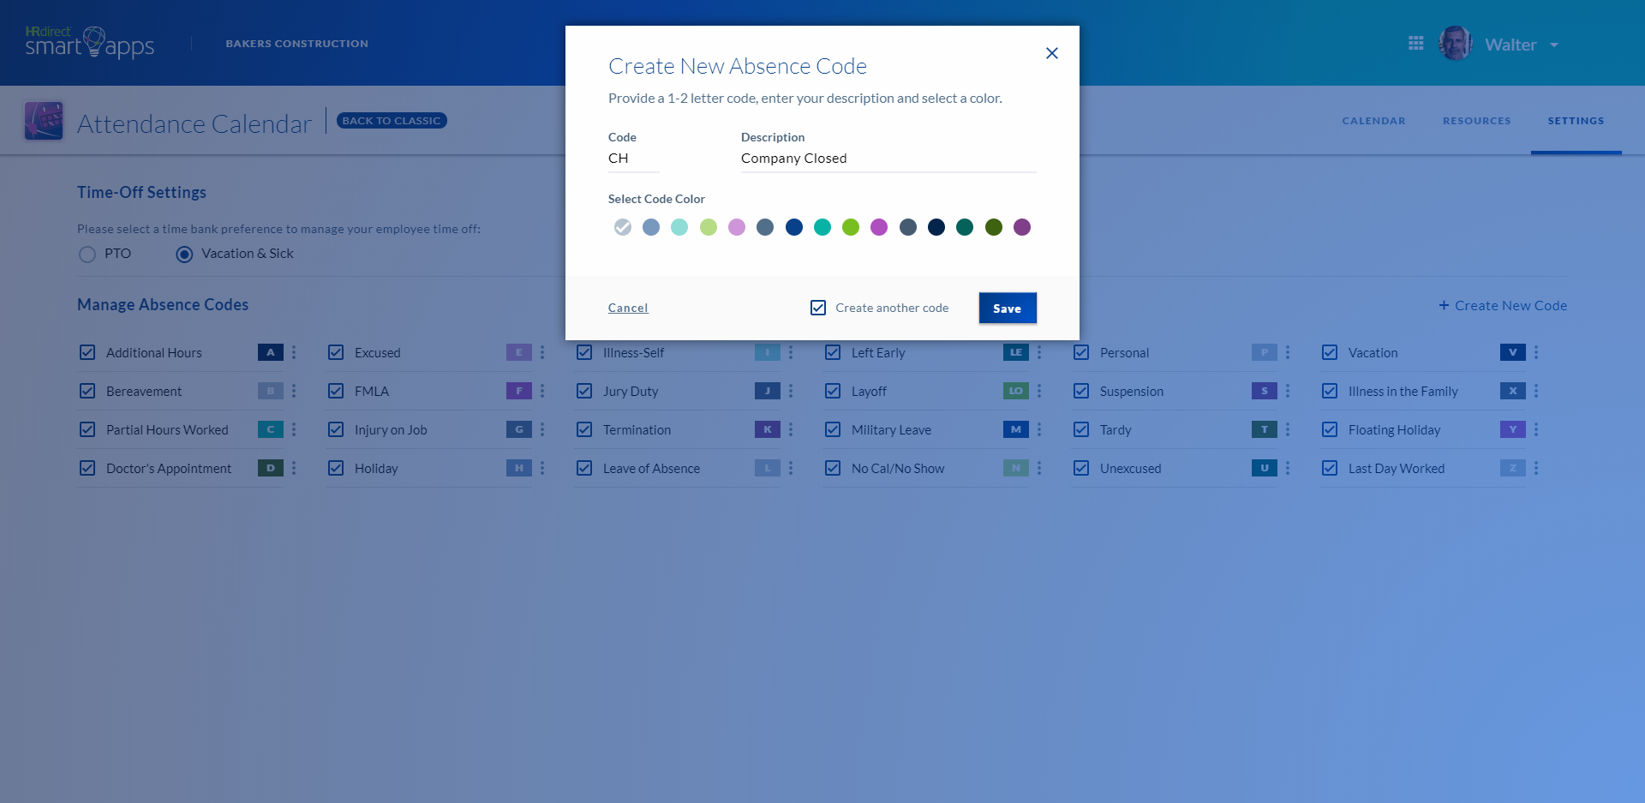
Task: Open options menu for Unexcused
Action: pyautogui.click(x=1288, y=468)
